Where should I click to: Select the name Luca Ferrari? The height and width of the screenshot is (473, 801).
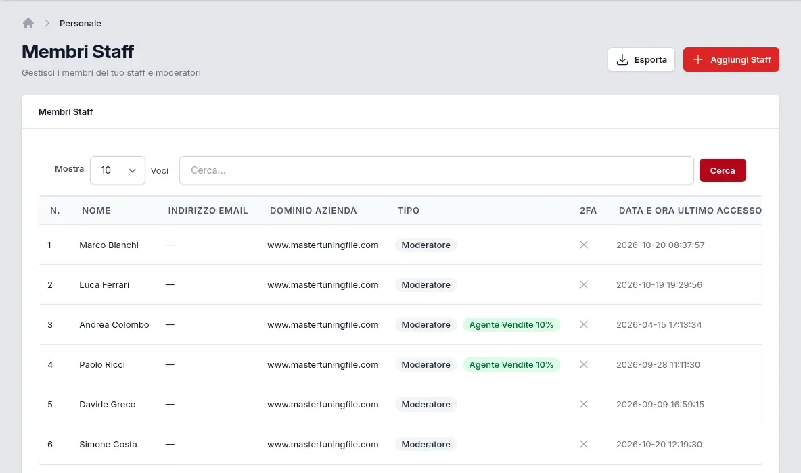click(x=104, y=284)
